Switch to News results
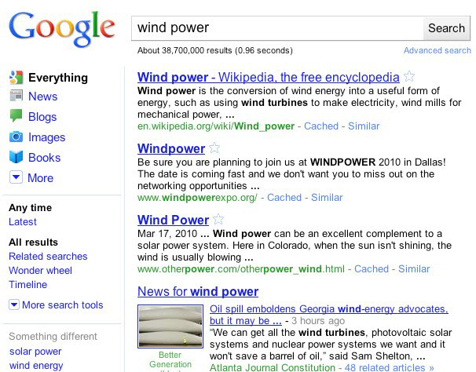The width and height of the screenshot is (476, 372). (x=42, y=97)
